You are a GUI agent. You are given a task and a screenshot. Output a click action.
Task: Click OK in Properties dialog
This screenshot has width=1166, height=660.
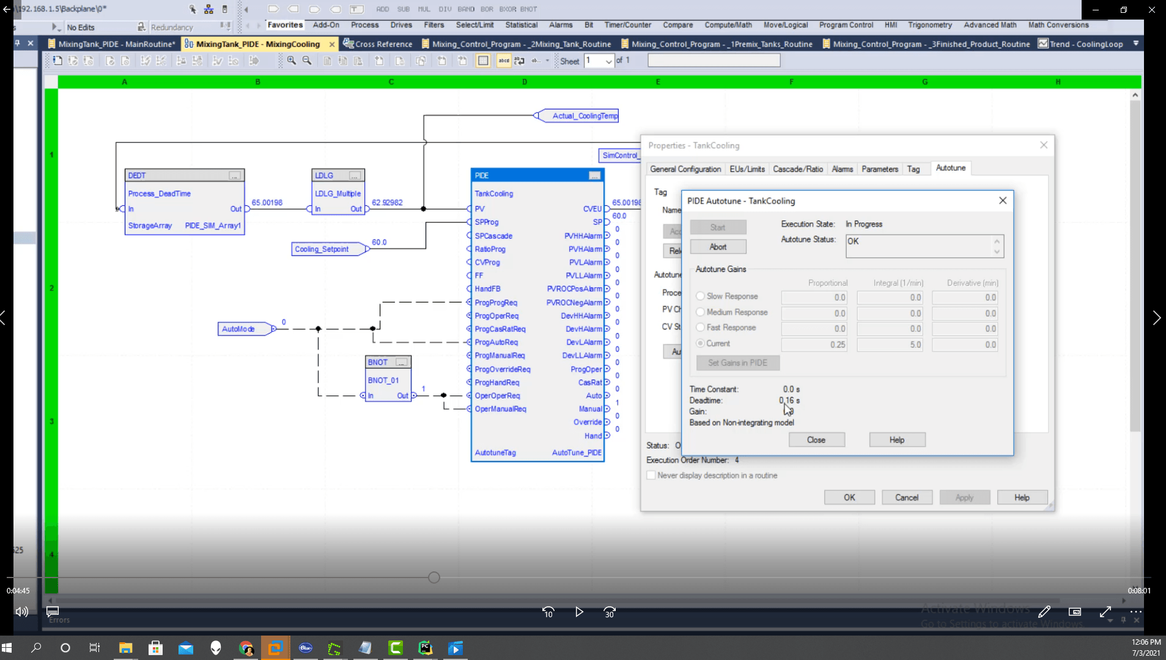[x=849, y=497]
